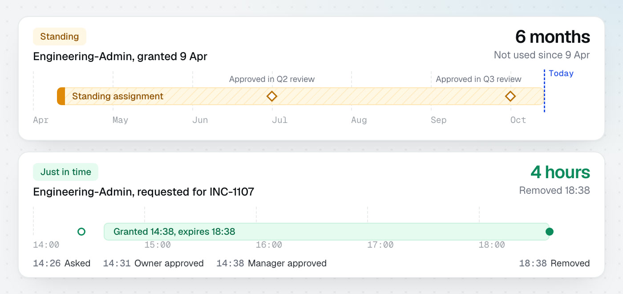Click the 6 months heading

(x=553, y=37)
